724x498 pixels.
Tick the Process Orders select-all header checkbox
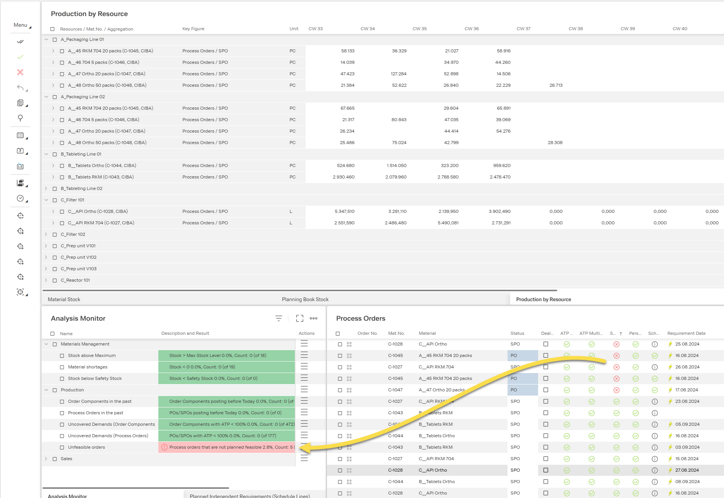coord(338,334)
